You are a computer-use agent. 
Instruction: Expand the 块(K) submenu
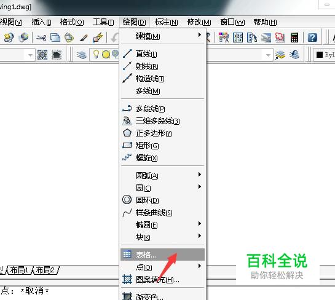[163, 237]
